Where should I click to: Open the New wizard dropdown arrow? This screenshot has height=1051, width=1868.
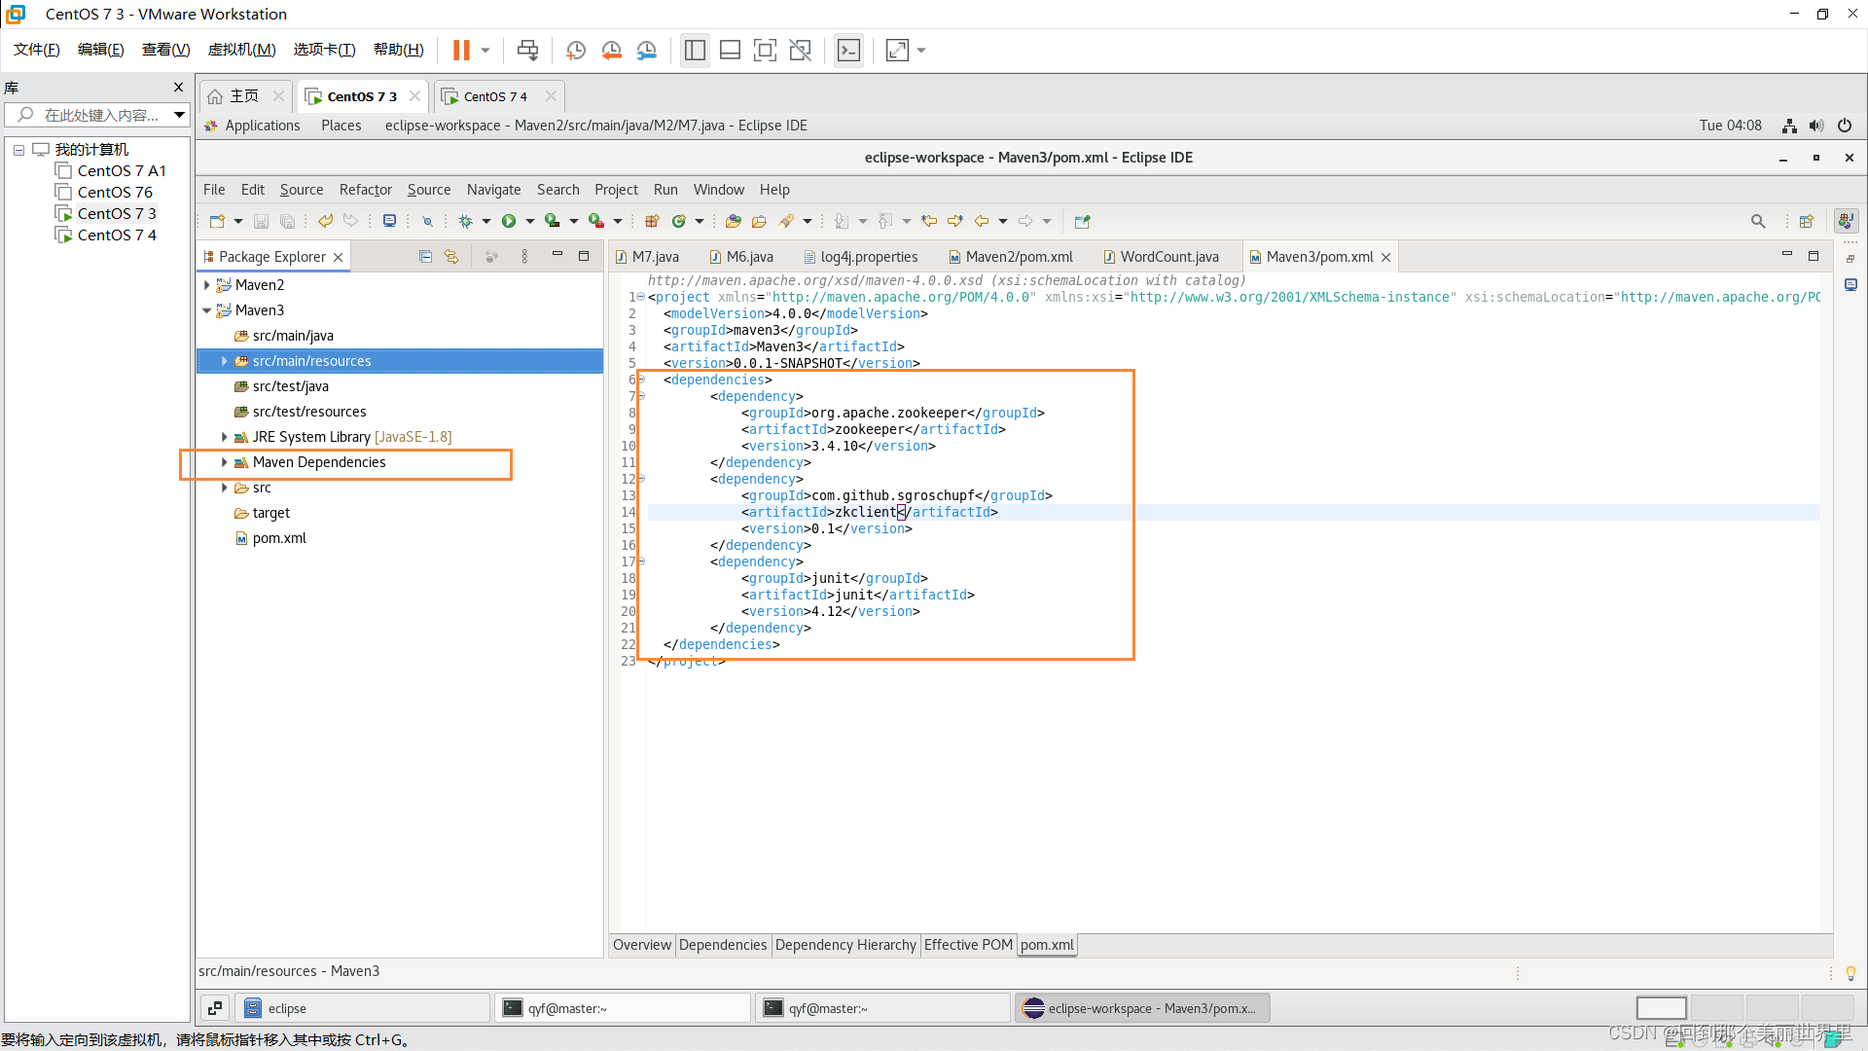coord(237,221)
